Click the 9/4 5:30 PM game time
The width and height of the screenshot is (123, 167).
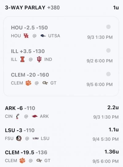[105, 139]
